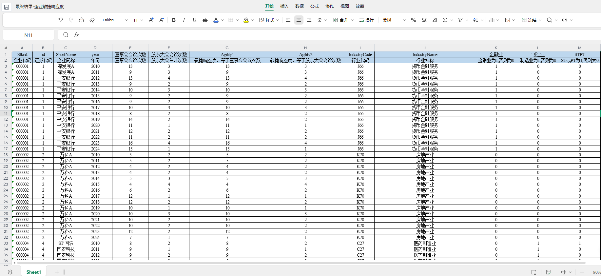Open the 样式 styles menu
Viewport: 601px width, 276px height.
coord(269,20)
